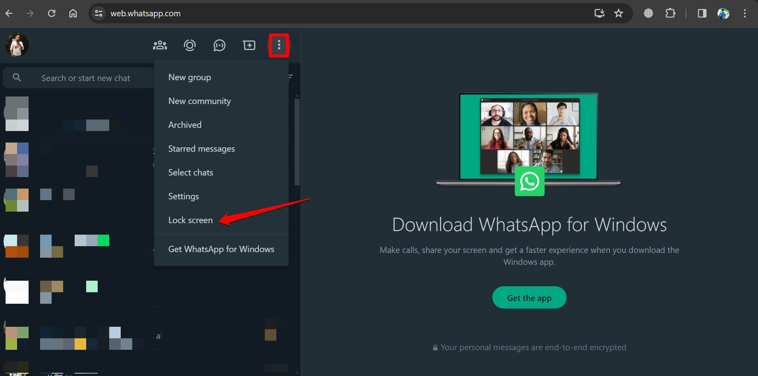Click the New chat plus icon
758x376 pixels.
pyautogui.click(x=249, y=45)
